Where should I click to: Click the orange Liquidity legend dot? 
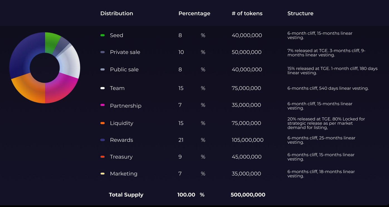[x=103, y=123]
